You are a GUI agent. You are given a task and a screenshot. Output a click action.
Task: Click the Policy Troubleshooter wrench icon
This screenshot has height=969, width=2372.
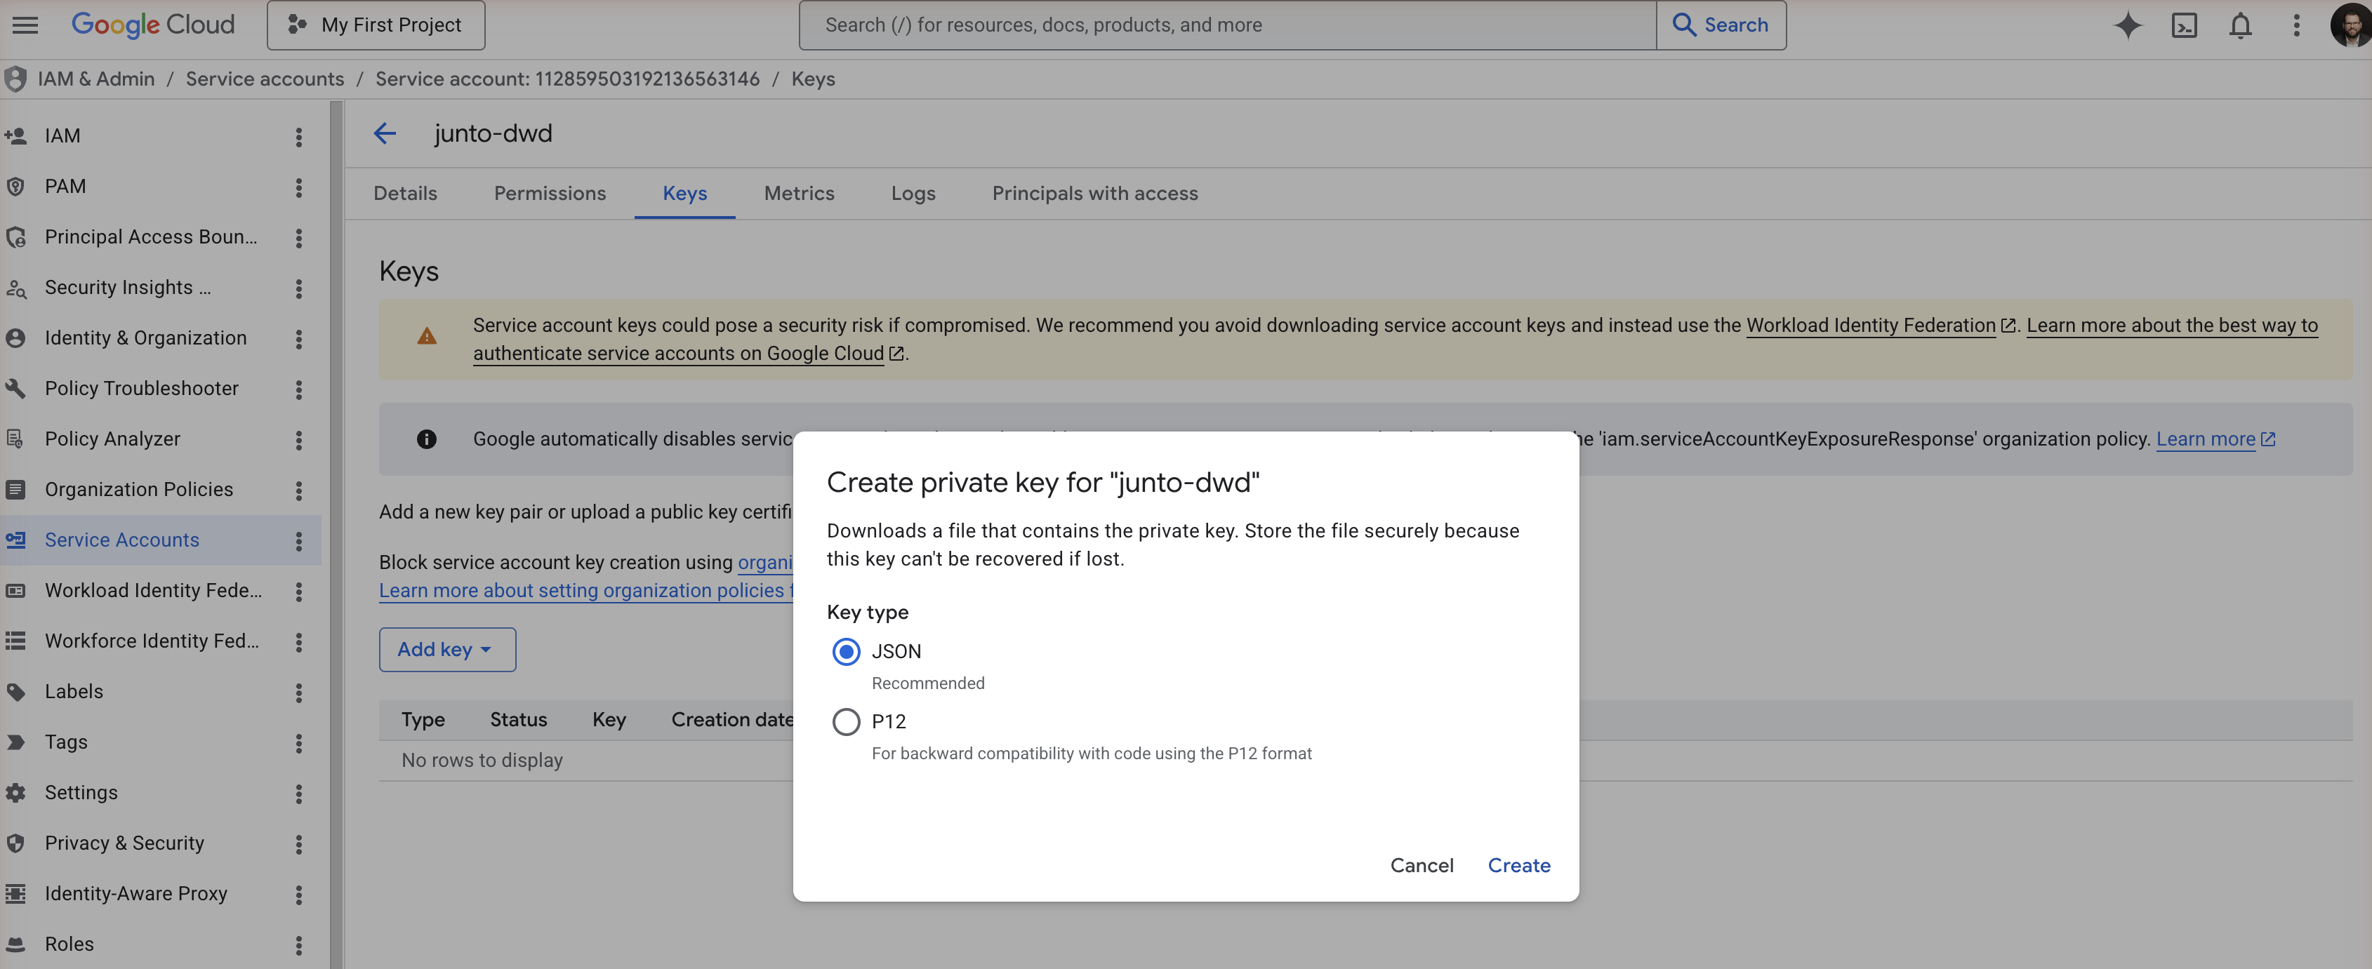pos(15,388)
